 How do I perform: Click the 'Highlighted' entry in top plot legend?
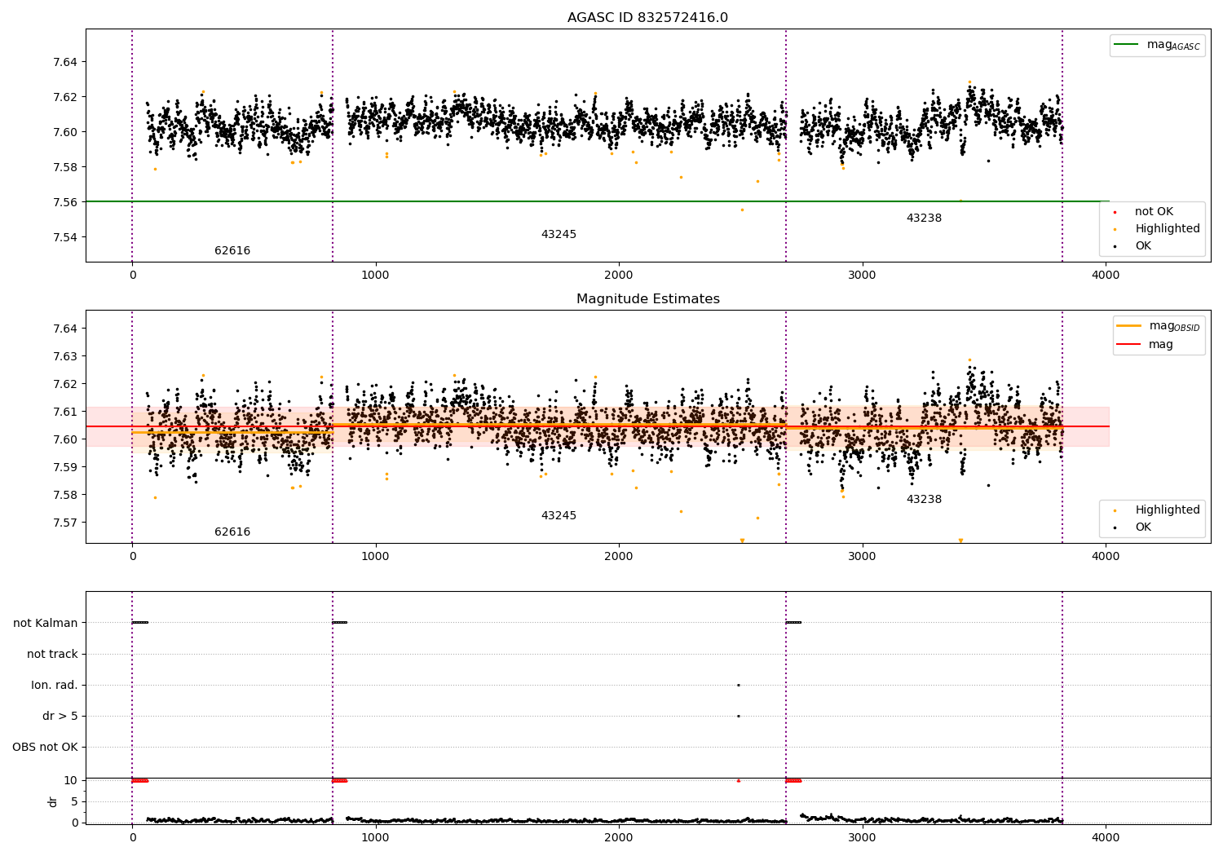point(1167,229)
